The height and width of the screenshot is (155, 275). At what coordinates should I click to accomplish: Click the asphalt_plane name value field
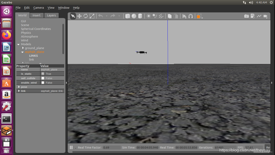(52, 69)
